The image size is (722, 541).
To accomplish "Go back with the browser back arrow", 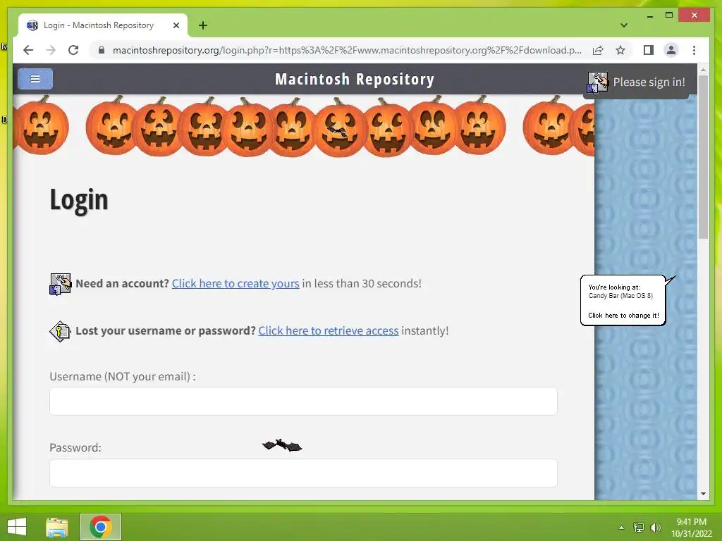I will coord(28,50).
